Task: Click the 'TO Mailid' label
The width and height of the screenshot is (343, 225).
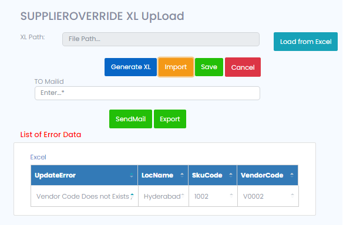Action: pyautogui.click(x=49, y=81)
